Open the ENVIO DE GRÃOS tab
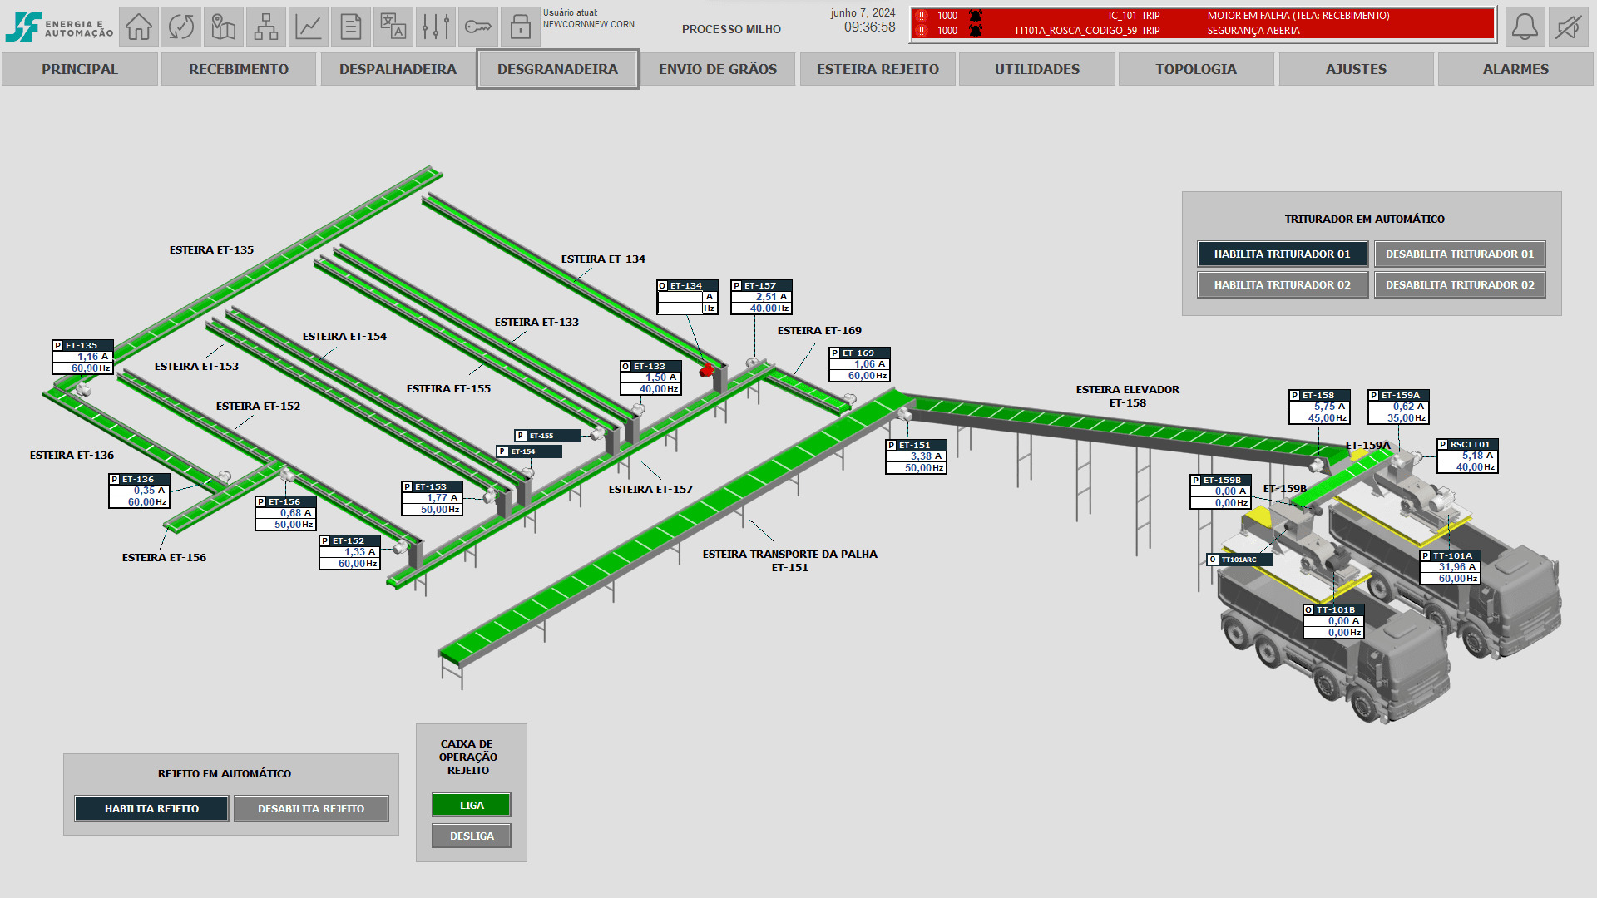 pos(718,69)
